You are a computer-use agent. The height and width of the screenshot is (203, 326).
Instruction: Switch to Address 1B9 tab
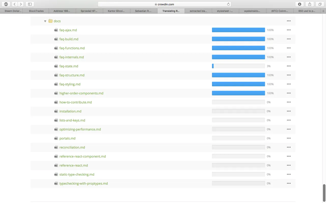[62, 11]
